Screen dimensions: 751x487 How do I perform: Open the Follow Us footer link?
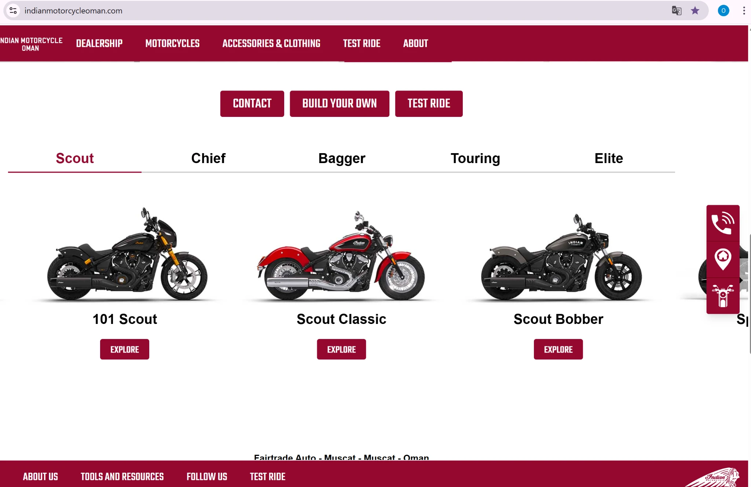click(x=207, y=477)
